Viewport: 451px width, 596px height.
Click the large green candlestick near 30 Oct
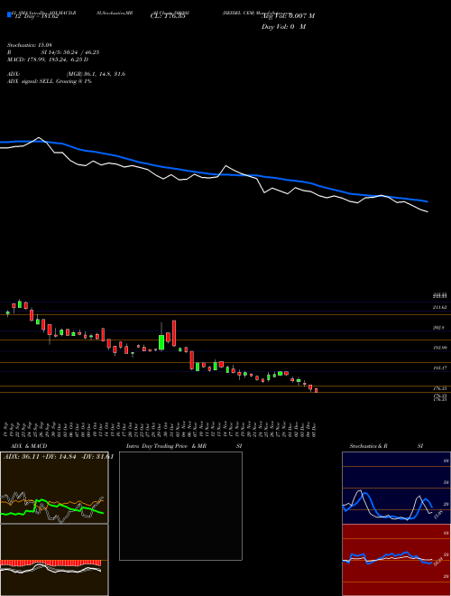point(161,341)
